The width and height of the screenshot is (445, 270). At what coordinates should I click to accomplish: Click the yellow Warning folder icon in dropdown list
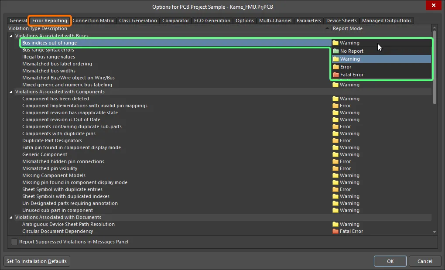(x=336, y=59)
